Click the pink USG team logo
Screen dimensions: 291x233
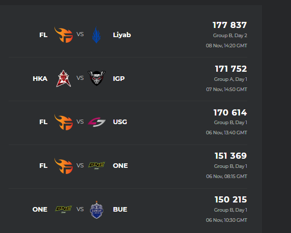coord(97,122)
